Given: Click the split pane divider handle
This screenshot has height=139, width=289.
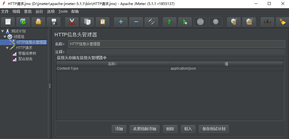Looking at the screenshot, I should click(x=50, y=86).
